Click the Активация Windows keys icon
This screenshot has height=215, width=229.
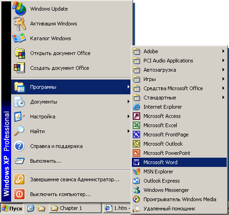point(19,24)
